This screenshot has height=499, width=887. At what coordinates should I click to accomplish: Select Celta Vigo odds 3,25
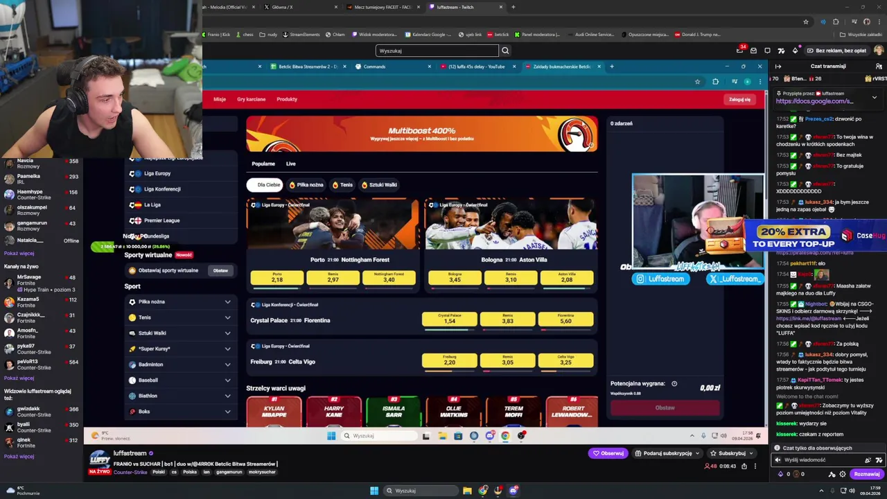coord(566,360)
